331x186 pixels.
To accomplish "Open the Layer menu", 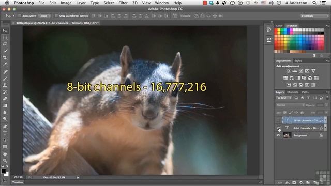I will 81,3.
